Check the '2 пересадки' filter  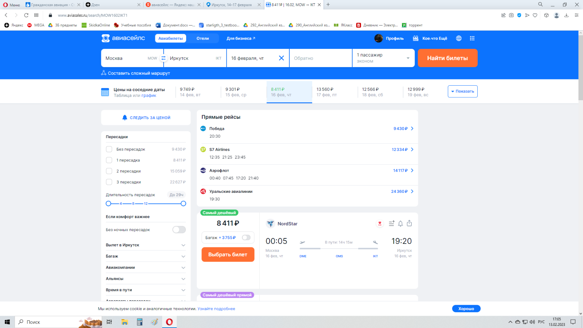(109, 171)
